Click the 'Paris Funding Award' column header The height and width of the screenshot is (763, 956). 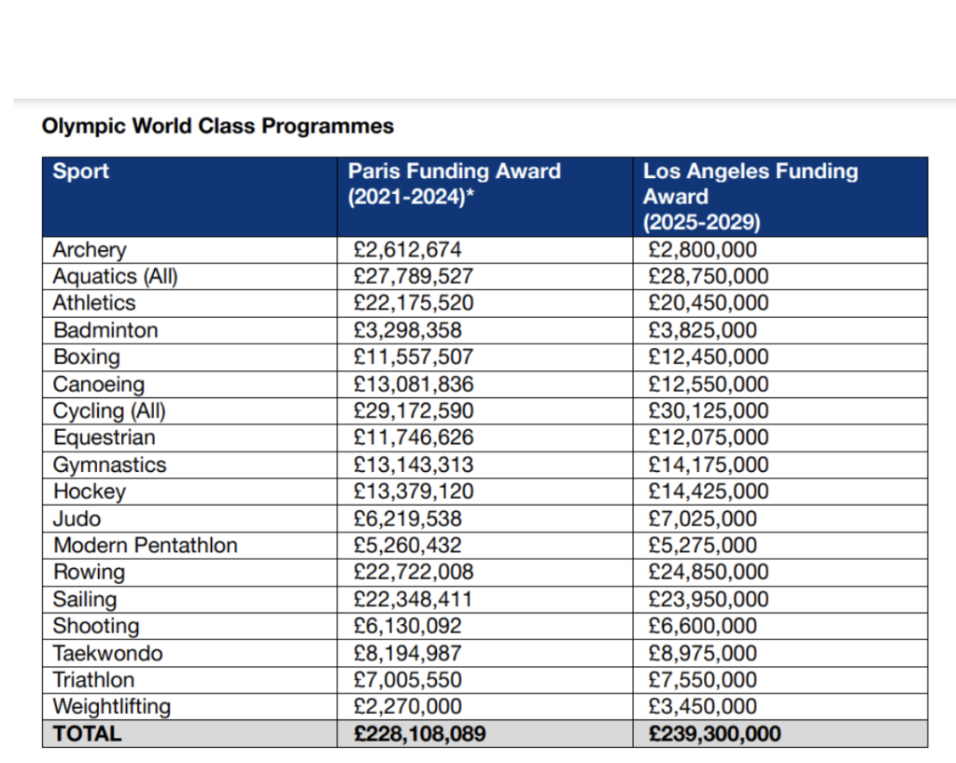454,184
